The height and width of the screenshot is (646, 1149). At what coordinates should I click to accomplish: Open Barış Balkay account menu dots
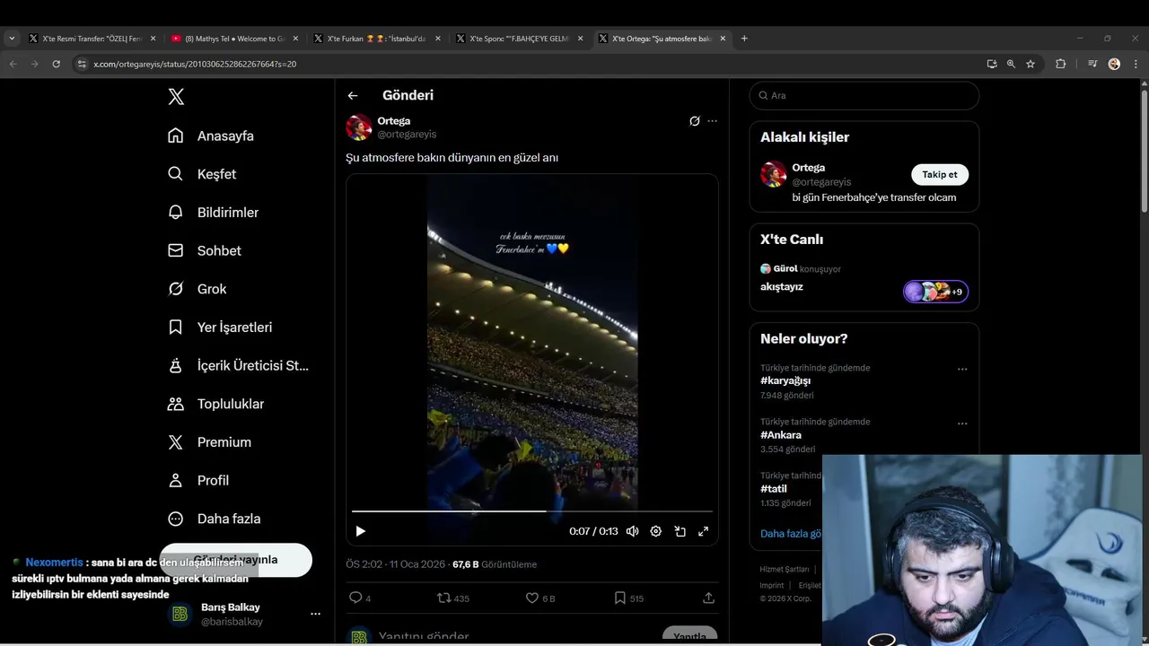[315, 614]
